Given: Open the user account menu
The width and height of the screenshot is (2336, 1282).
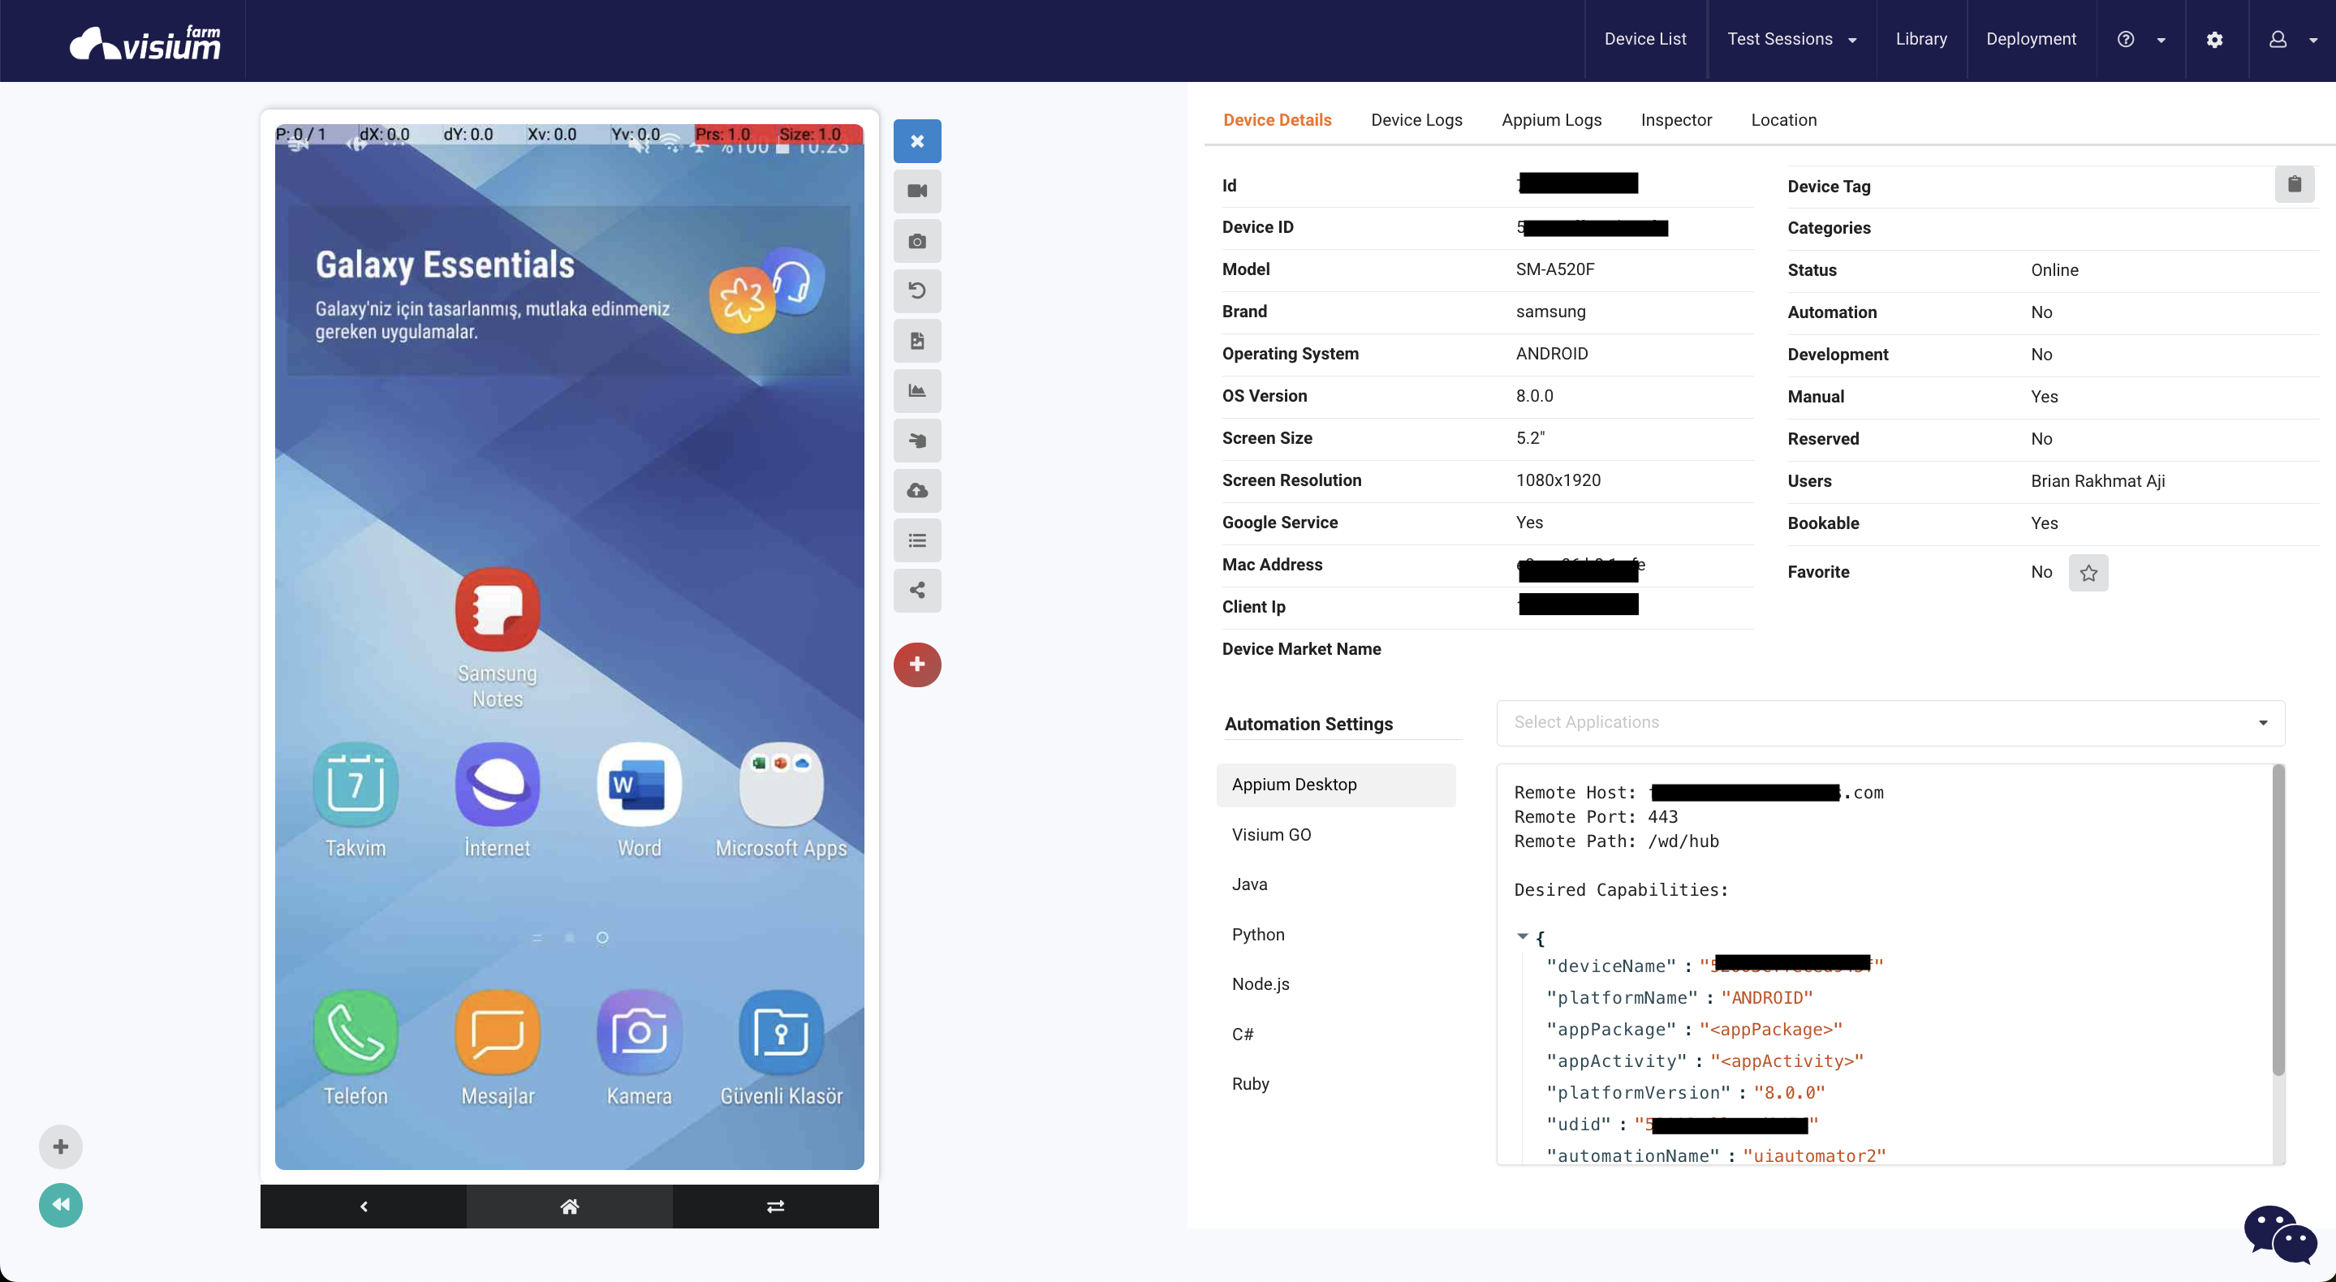Looking at the screenshot, I should point(2293,40).
